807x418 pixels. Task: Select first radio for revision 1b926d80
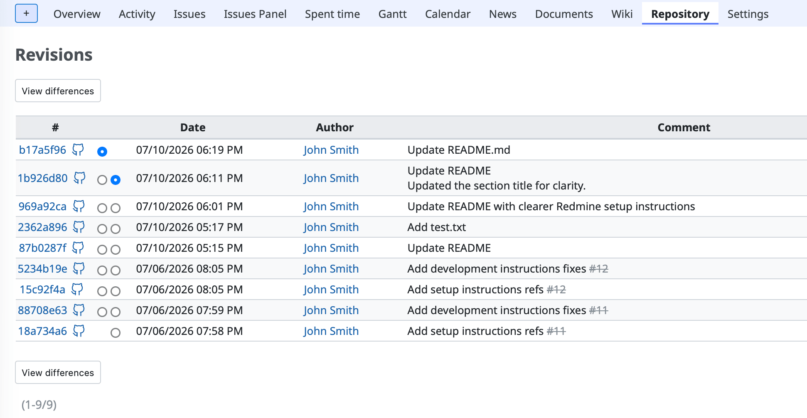pos(102,180)
